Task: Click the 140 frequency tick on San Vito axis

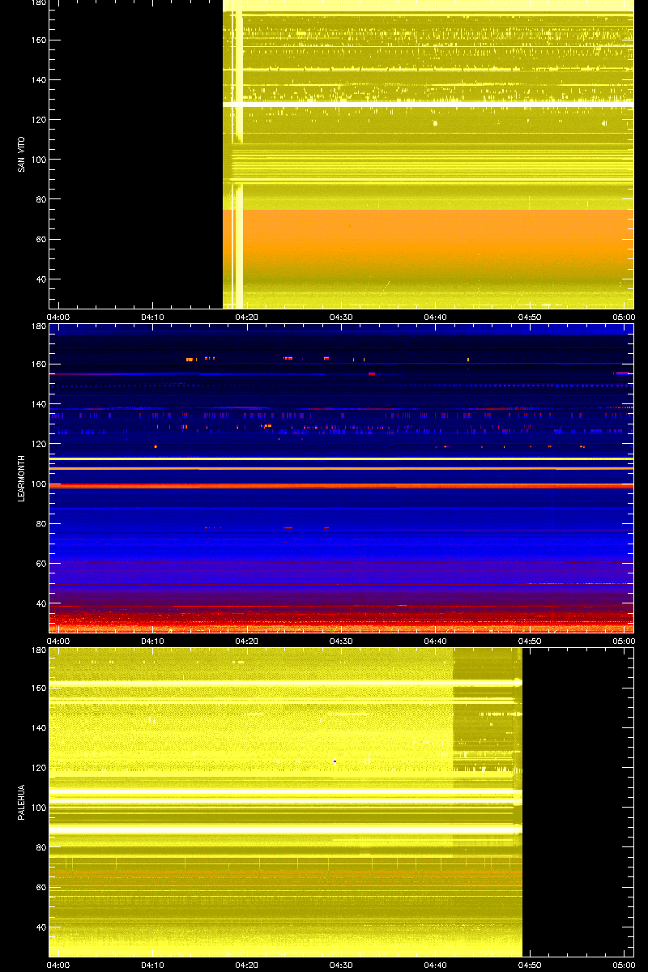Action: click(38, 80)
